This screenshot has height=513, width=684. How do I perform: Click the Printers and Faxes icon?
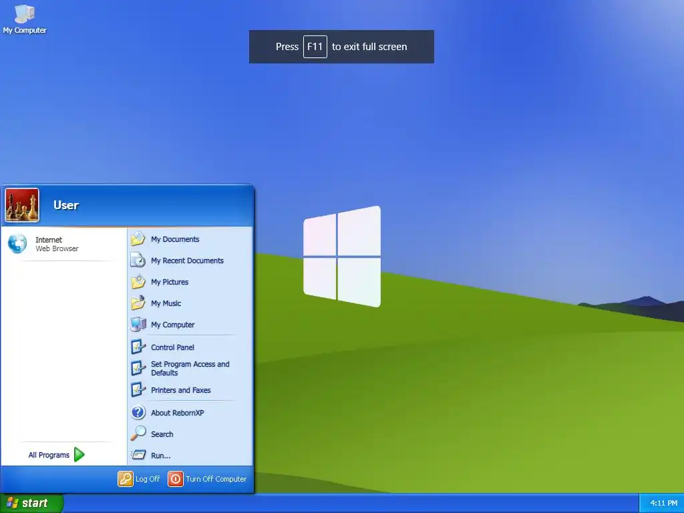[x=138, y=390]
